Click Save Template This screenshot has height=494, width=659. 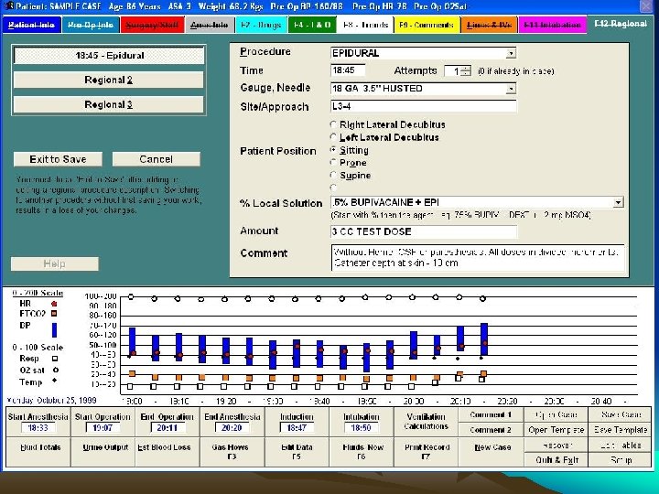pos(621,430)
